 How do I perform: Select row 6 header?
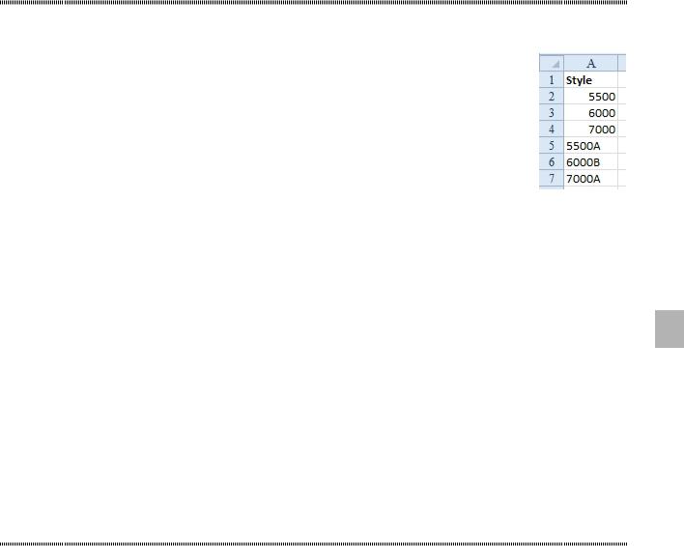point(552,162)
